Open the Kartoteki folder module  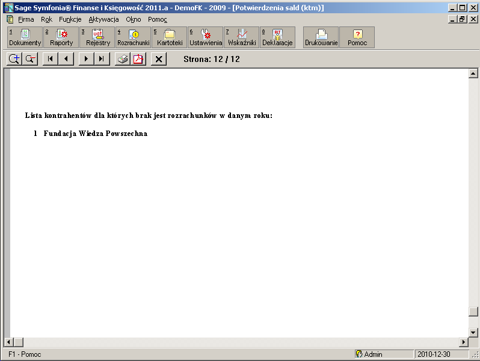click(x=170, y=37)
